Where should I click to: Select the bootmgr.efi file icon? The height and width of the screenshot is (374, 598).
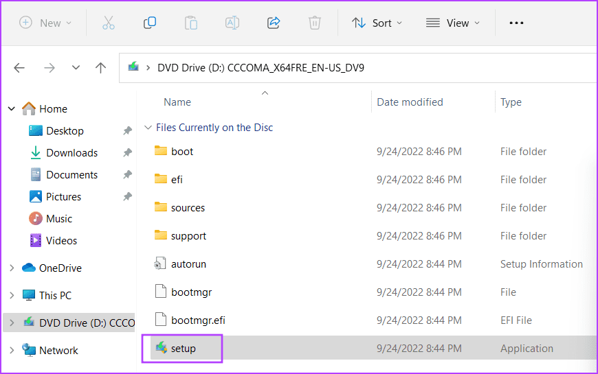pyautogui.click(x=161, y=320)
